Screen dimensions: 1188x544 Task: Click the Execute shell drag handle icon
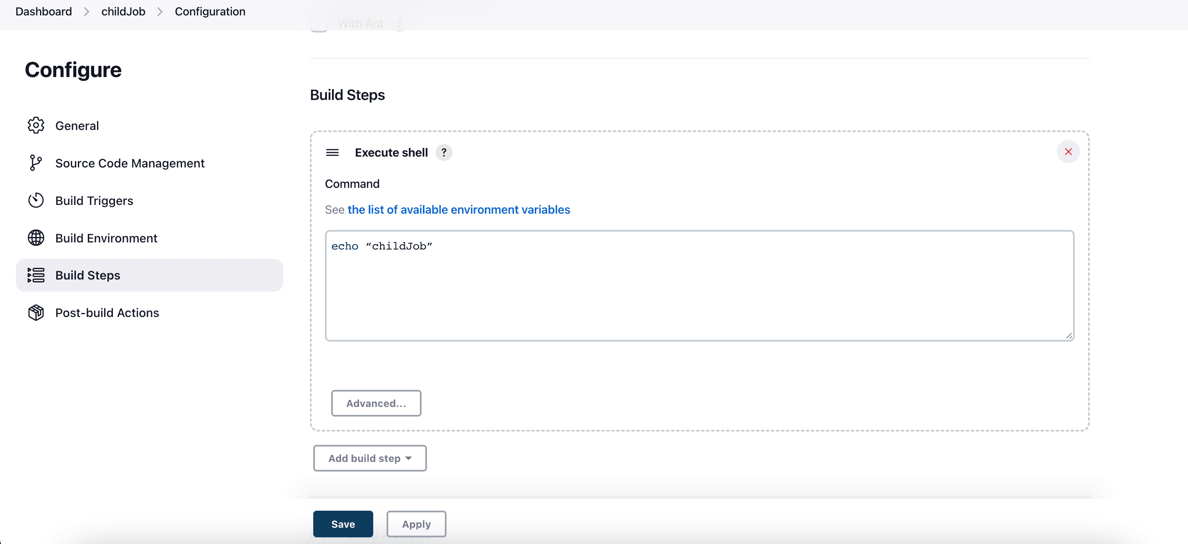[x=332, y=152]
